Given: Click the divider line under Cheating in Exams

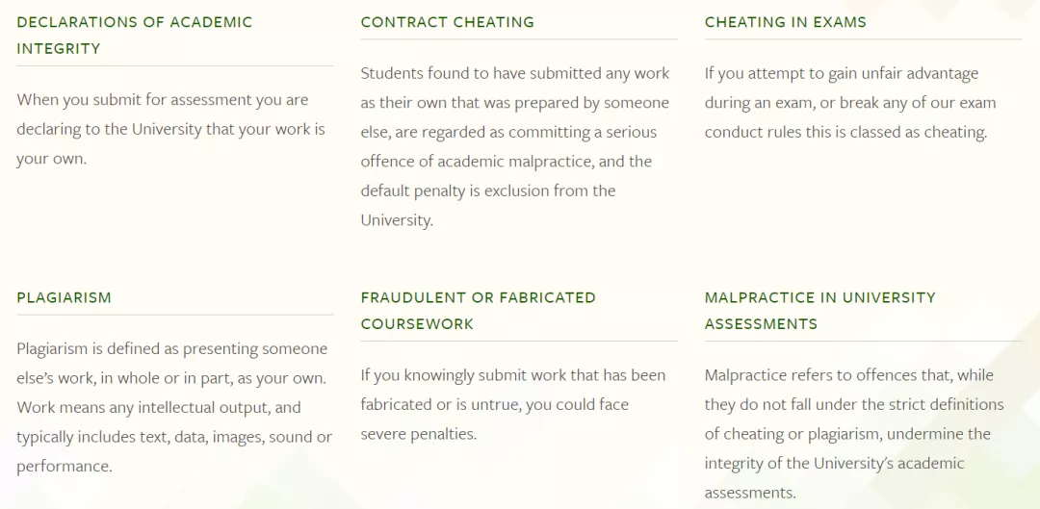Looking at the screenshot, I should pyautogui.click(x=863, y=39).
